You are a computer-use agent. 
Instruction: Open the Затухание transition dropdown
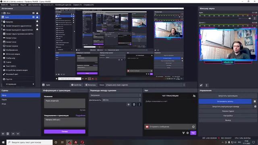click(x=115, y=95)
